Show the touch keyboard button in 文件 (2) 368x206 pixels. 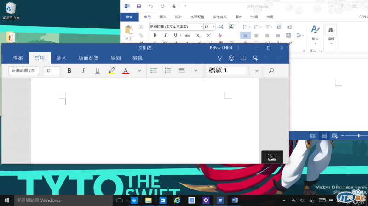272,157
